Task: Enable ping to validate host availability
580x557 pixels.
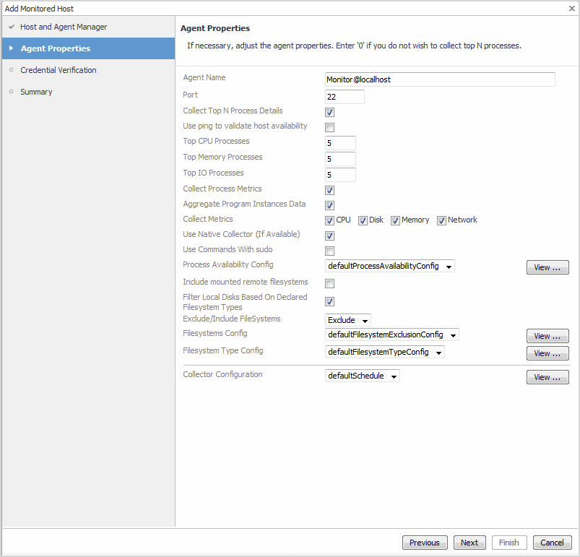Action: (329, 127)
